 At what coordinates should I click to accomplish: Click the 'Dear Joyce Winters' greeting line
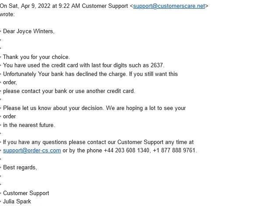coord(29,31)
